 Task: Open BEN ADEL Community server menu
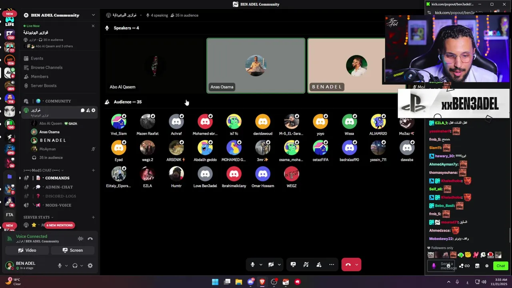pos(59,15)
